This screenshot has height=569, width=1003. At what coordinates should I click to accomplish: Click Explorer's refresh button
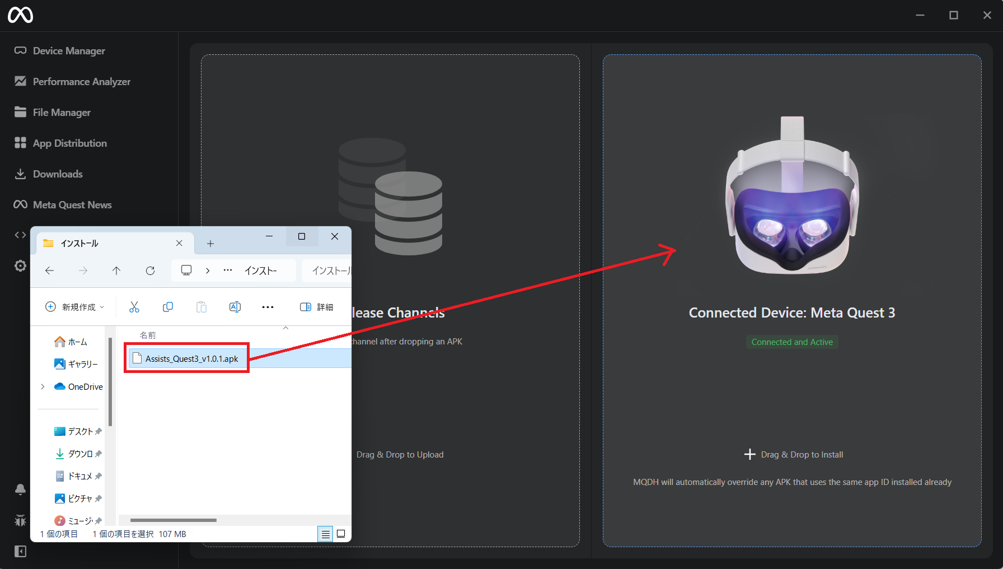150,270
